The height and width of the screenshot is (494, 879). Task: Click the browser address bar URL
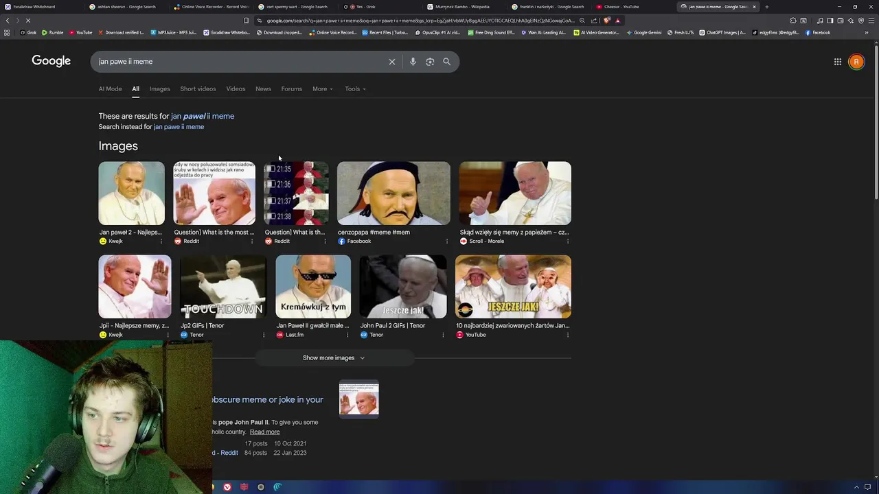coord(420,21)
